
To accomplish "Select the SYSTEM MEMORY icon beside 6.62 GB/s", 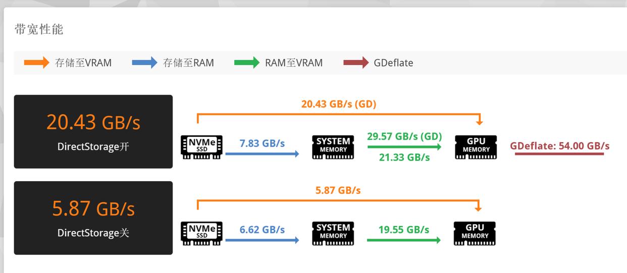I will pyautogui.click(x=333, y=233).
